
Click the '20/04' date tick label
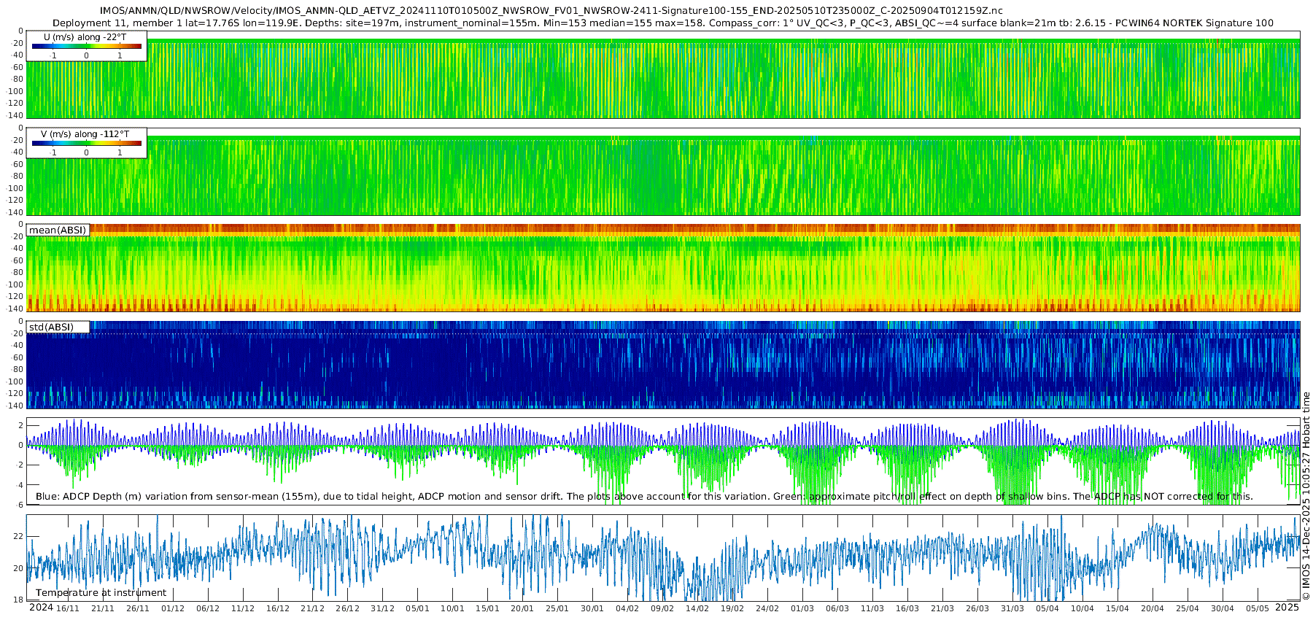pos(1153,608)
